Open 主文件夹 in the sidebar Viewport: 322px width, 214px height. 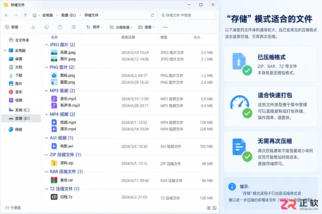[x=19, y=40]
